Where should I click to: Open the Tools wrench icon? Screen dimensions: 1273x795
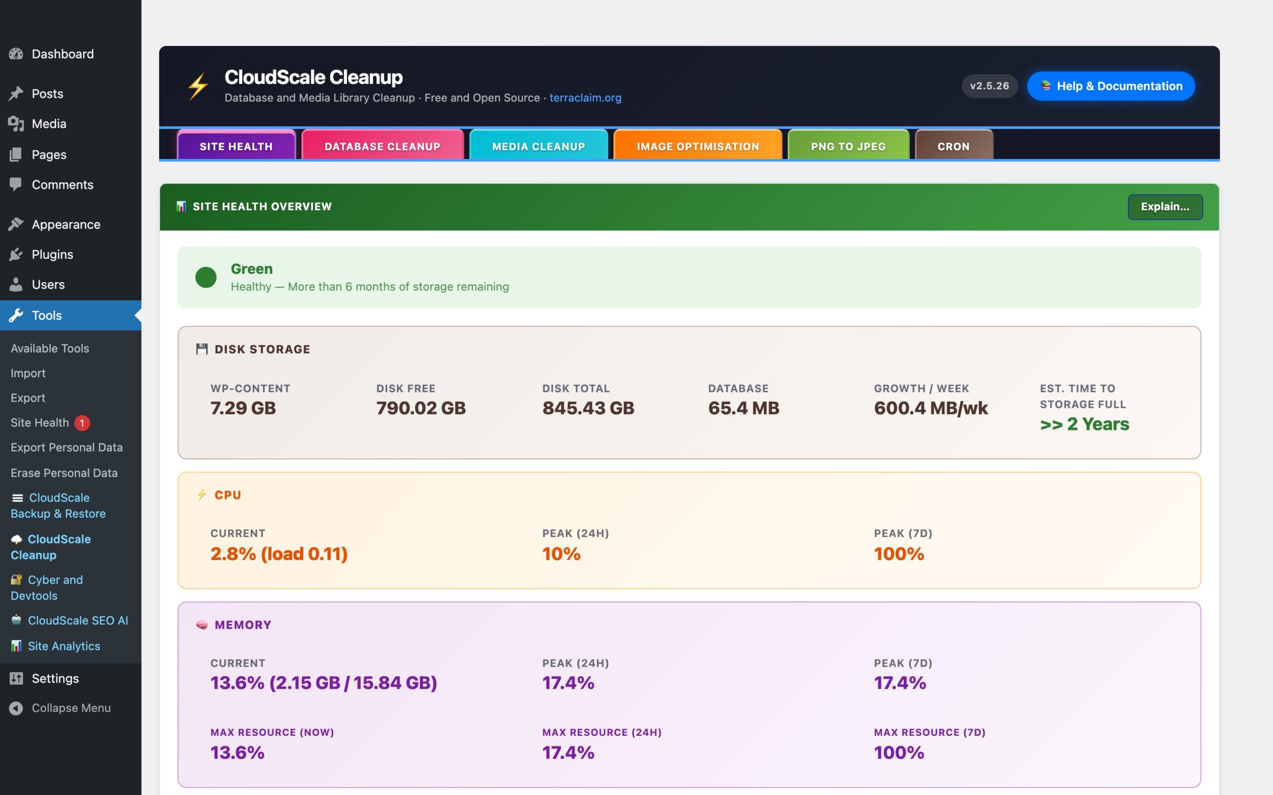pyautogui.click(x=16, y=316)
